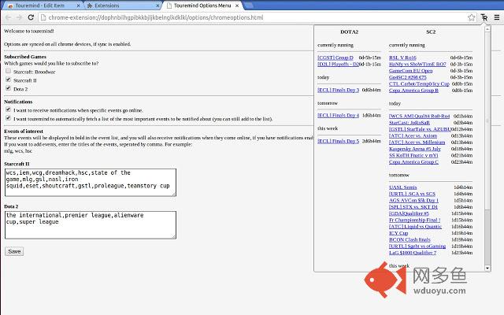This screenshot has width=504, height=315.
Task: Open the Chrome hamburger menu
Action: [x=497, y=17]
